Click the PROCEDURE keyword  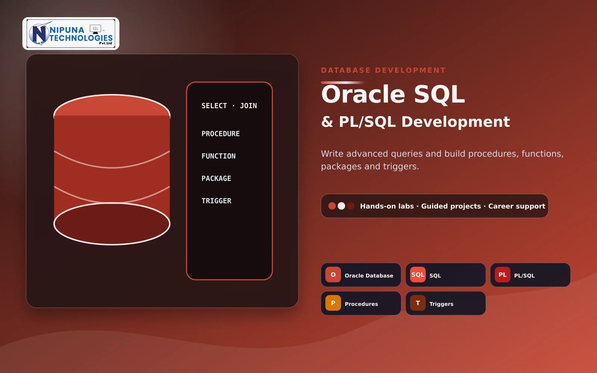pos(221,134)
